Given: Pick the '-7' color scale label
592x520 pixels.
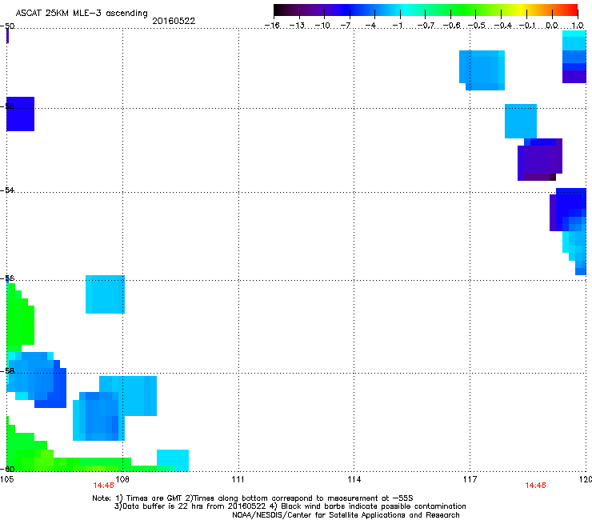Looking at the screenshot, I should coord(346,26).
